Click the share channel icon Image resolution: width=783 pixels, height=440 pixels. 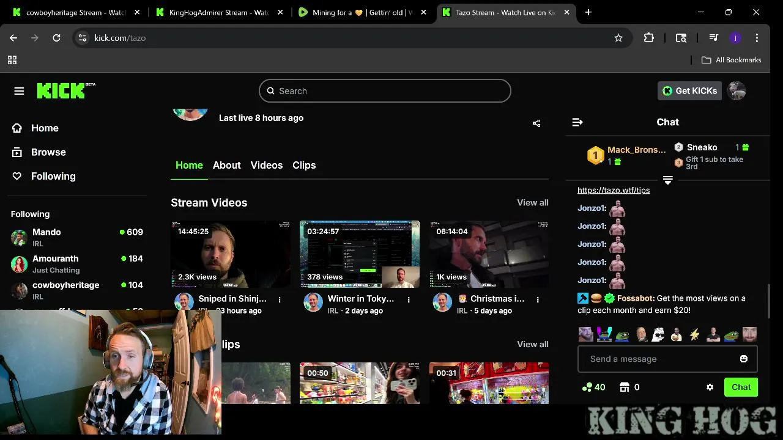click(x=536, y=123)
